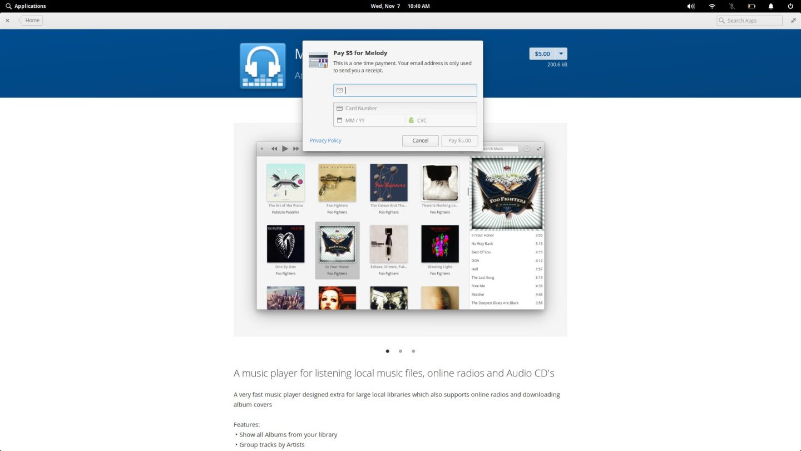This screenshot has width=801, height=451.
Task: Cancel the payment dialog
Action: pyautogui.click(x=420, y=141)
